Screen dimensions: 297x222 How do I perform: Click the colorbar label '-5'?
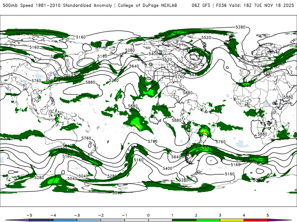(29, 215)
